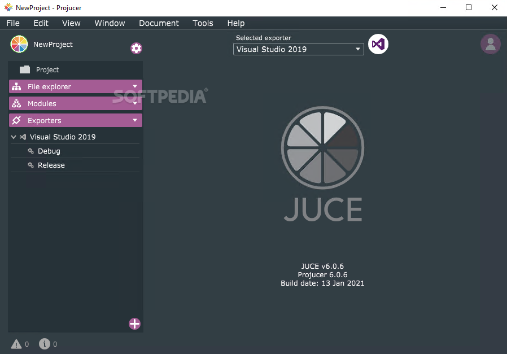Open the Document menu
The image size is (507, 354).
pos(159,23)
